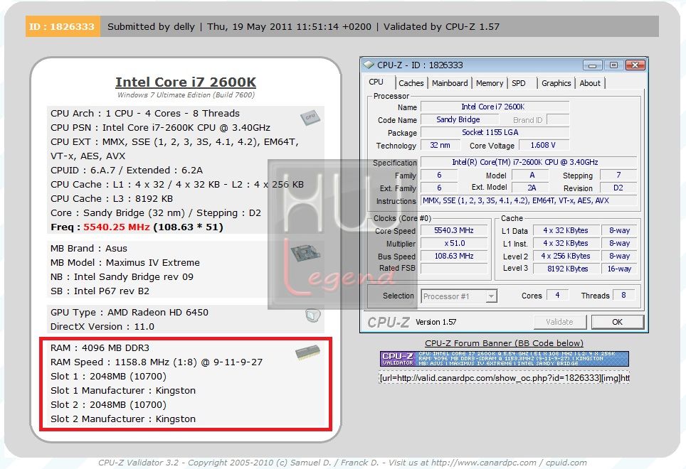The width and height of the screenshot is (686, 469).
Task: Close the CPU-Z window
Action: (x=635, y=65)
